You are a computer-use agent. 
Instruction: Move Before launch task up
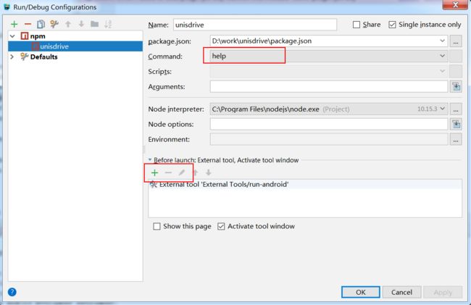196,172
